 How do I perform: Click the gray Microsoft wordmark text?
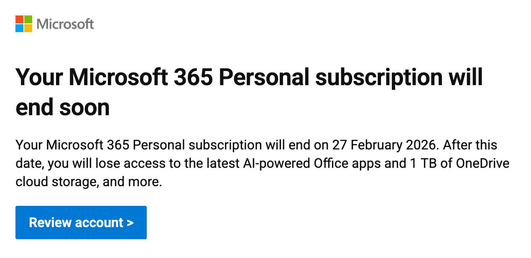pyautogui.click(x=65, y=24)
